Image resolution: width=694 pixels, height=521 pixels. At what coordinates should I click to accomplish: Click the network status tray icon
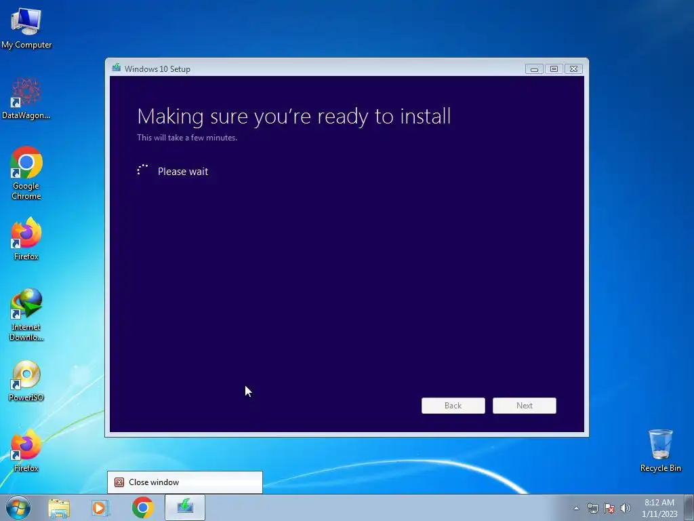click(x=592, y=508)
